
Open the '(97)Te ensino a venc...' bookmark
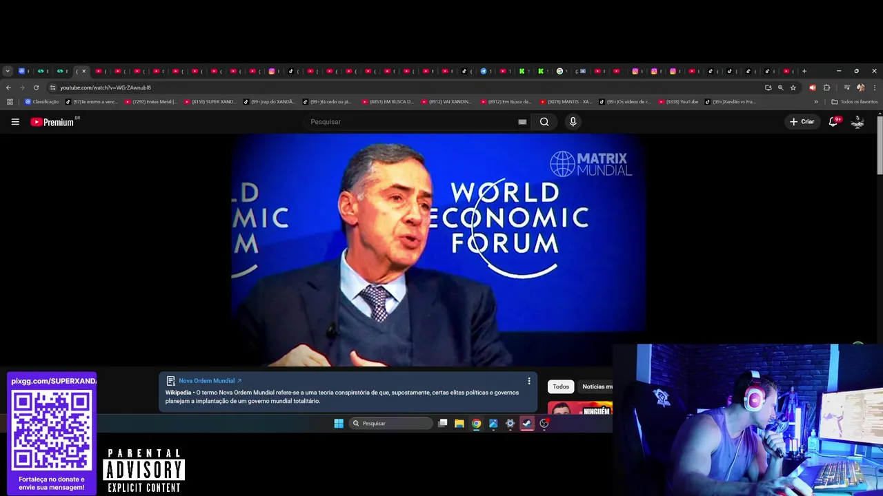[92, 102]
